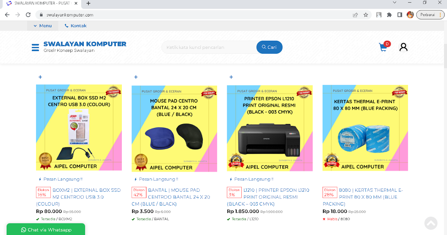The width and height of the screenshot is (447, 235).
Task: Click the bookmark star in the address bar
Action: pyautogui.click(x=366, y=15)
